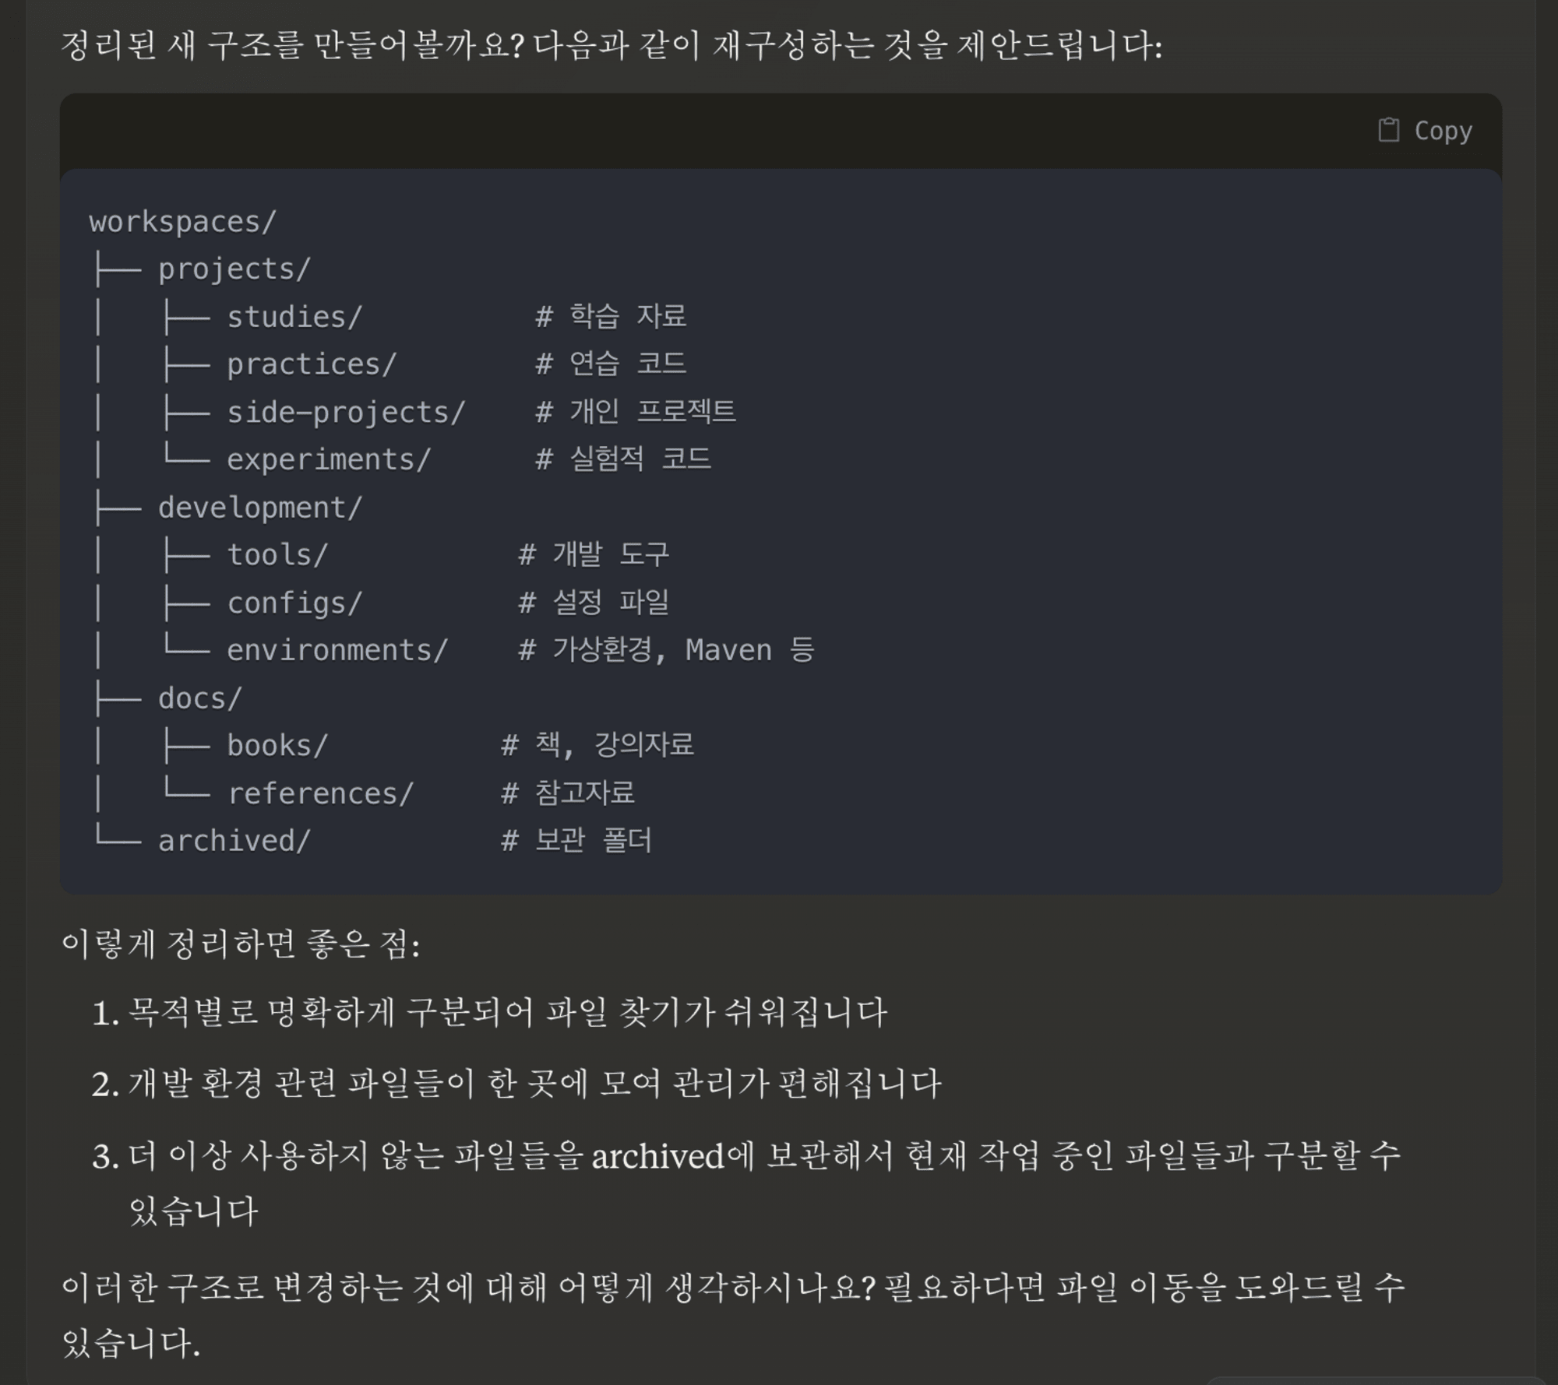
Task: Click the studies/ entry
Action: pos(294,317)
